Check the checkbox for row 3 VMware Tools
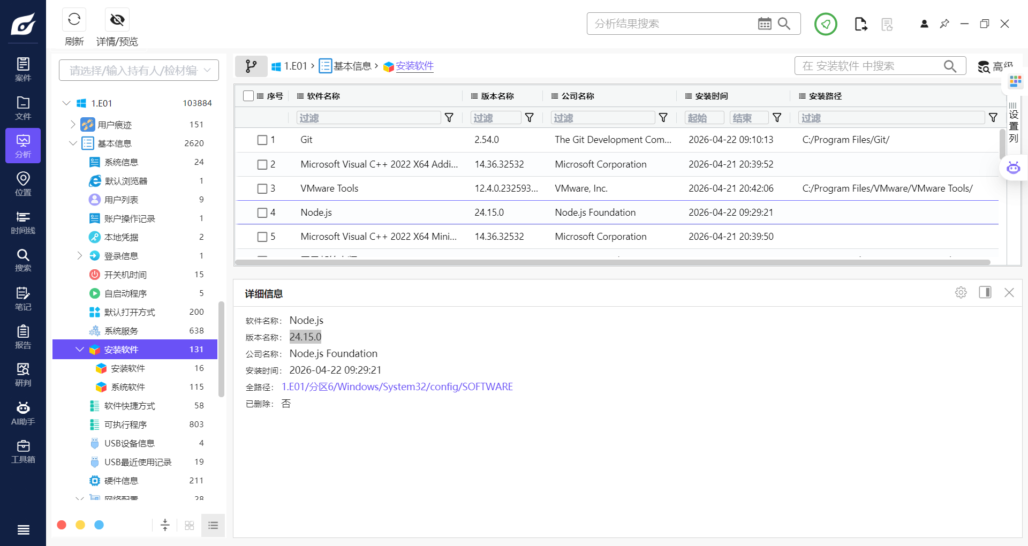This screenshot has height=546, width=1028. coord(262,189)
